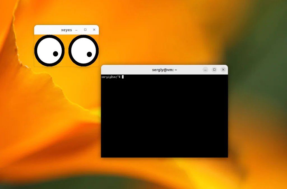Click the sergiy@vm:~$ shell prompt
287x189 pixels.
(x=111, y=77)
